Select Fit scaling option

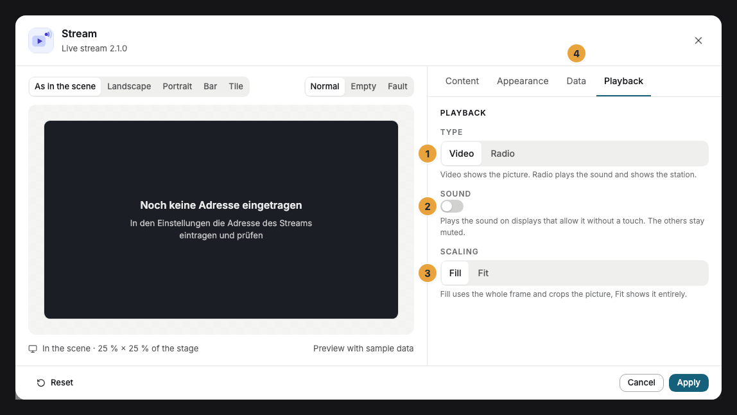(x=483, y=273)
